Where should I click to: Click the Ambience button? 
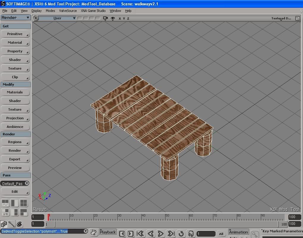click(x=15, y=127)
